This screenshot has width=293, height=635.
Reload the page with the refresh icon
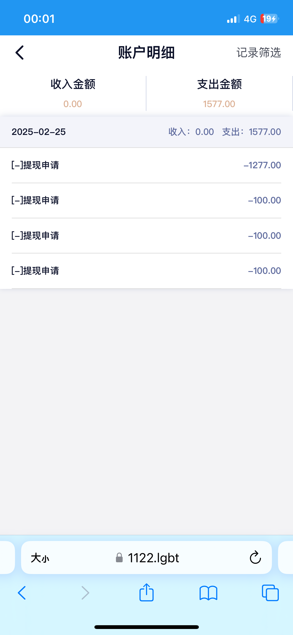coord(255,558)
